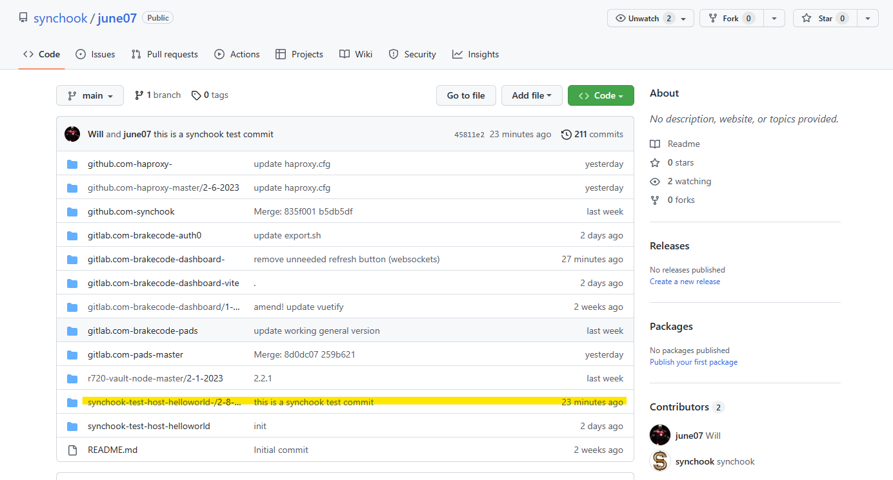893x480 pixels.
Task: Click the Go to file button
Action: (x=466, y=95)
